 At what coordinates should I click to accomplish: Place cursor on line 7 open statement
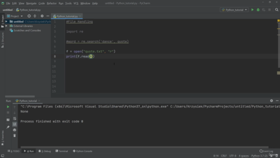click(91, 51)
